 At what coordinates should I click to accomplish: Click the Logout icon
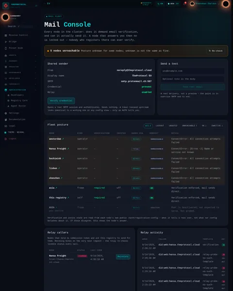(x=6, y=139)
